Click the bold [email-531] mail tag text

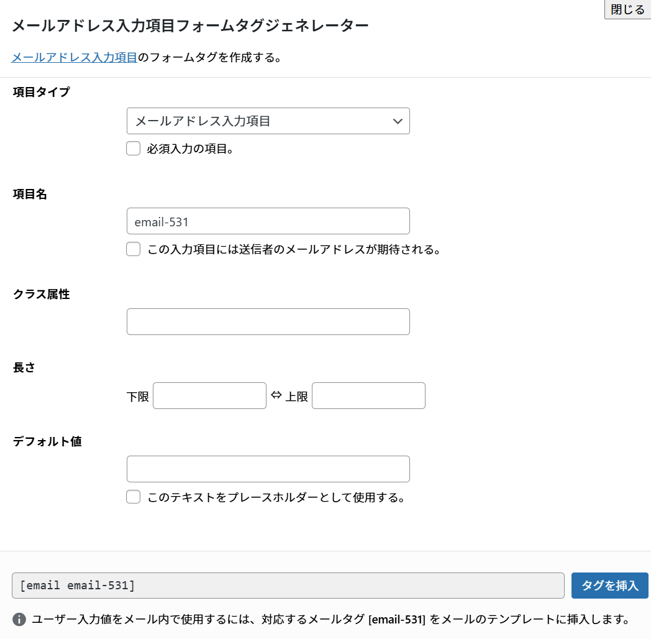pos(397,619)
